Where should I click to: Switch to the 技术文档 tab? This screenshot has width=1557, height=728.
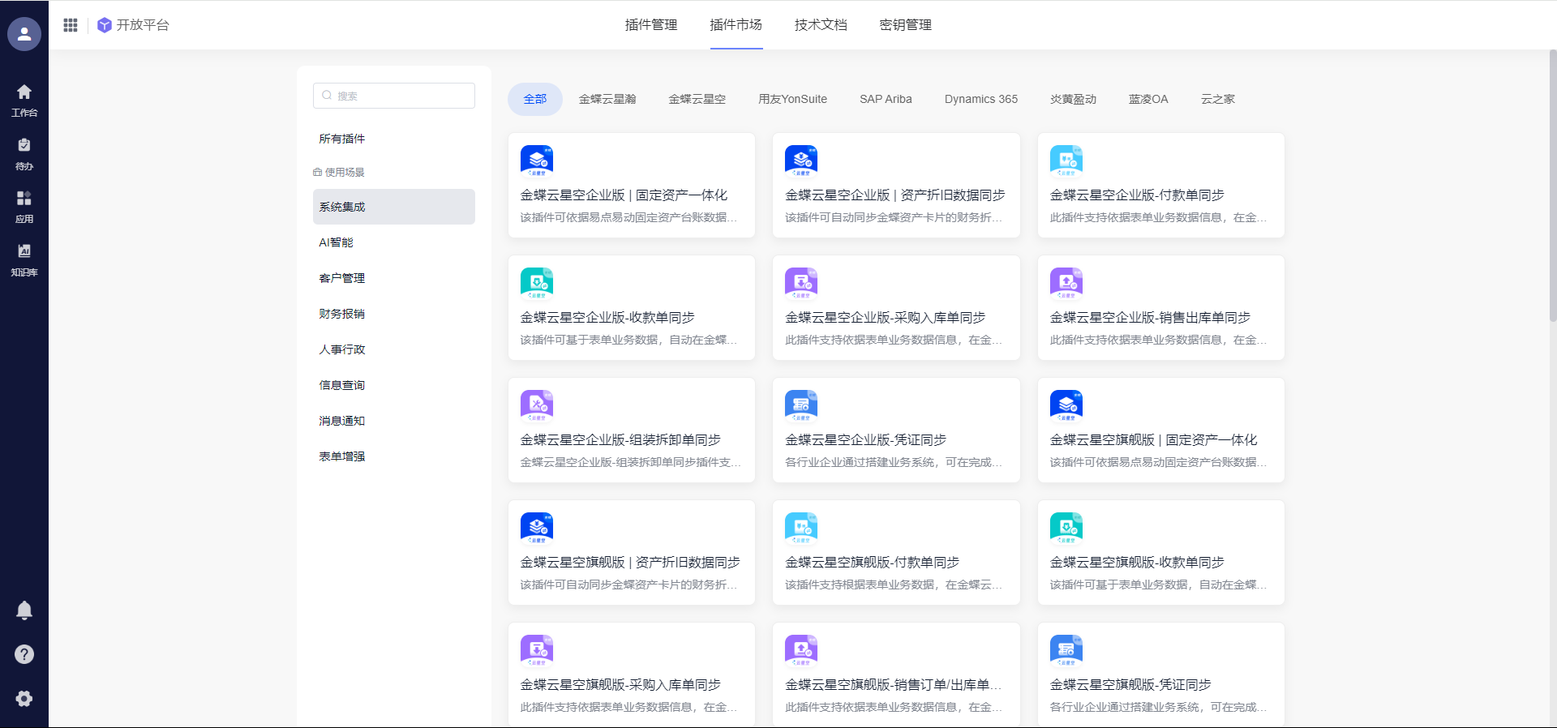[x=821, y=25]
